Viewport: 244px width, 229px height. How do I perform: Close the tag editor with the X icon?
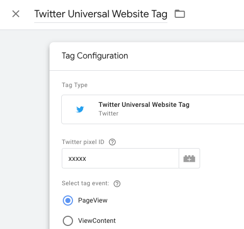click(x=16, y=14)
